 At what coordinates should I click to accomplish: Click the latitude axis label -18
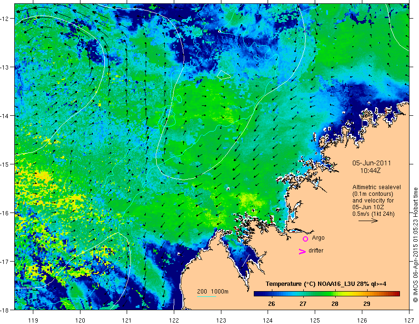point(5,310)
